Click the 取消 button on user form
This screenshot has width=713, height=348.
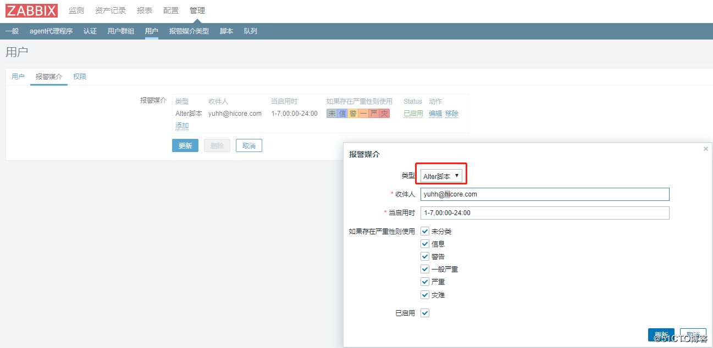tap(249, 145)
